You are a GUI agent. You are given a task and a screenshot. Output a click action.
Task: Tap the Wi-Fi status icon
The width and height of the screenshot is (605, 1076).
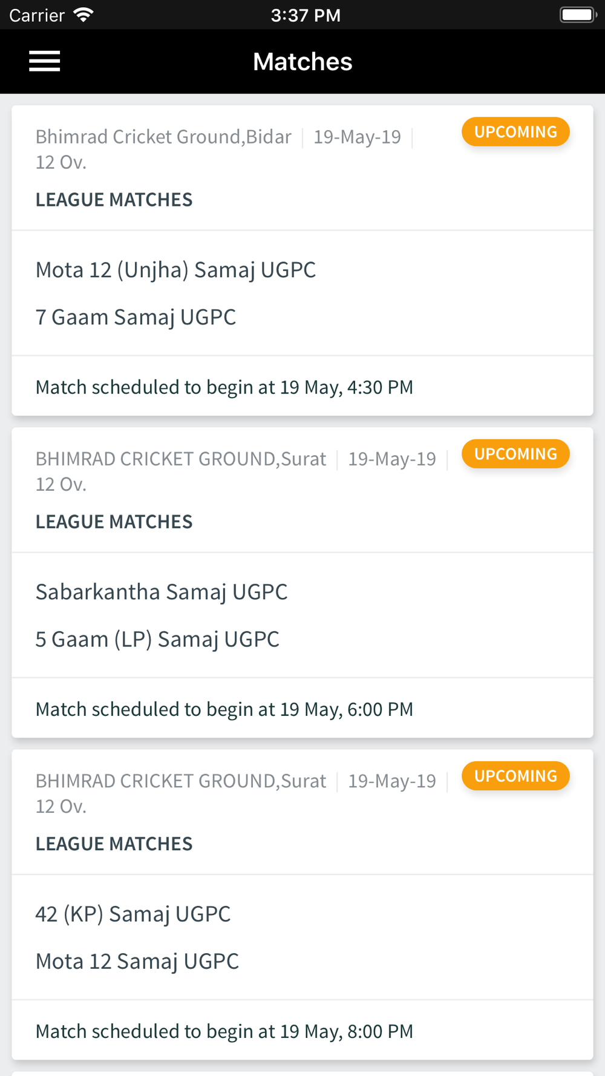coord(83,15)
